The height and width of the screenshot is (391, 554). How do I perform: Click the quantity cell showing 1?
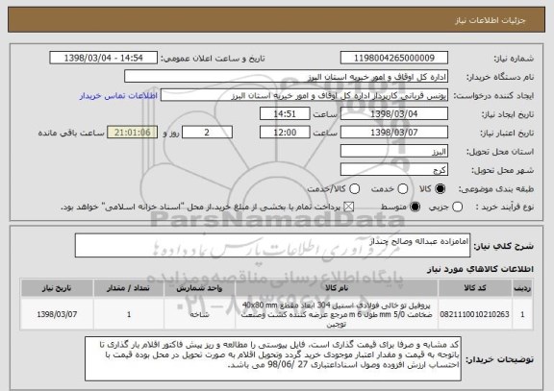(129, 314)
